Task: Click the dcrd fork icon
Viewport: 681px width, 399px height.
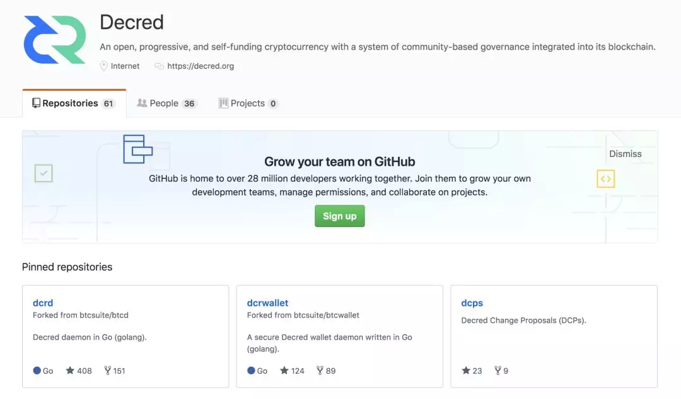Action: coord(107,371)
